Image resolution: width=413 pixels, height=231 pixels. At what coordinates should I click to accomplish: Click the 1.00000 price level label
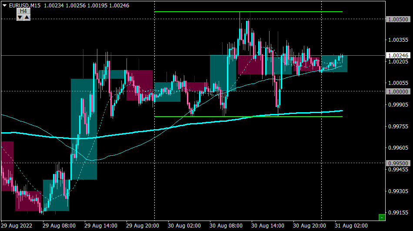point(398,91)
